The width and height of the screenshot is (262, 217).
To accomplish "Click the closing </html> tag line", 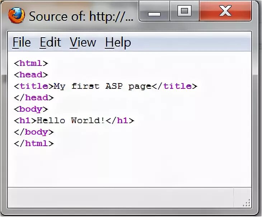I will click(x=34, y=144).
